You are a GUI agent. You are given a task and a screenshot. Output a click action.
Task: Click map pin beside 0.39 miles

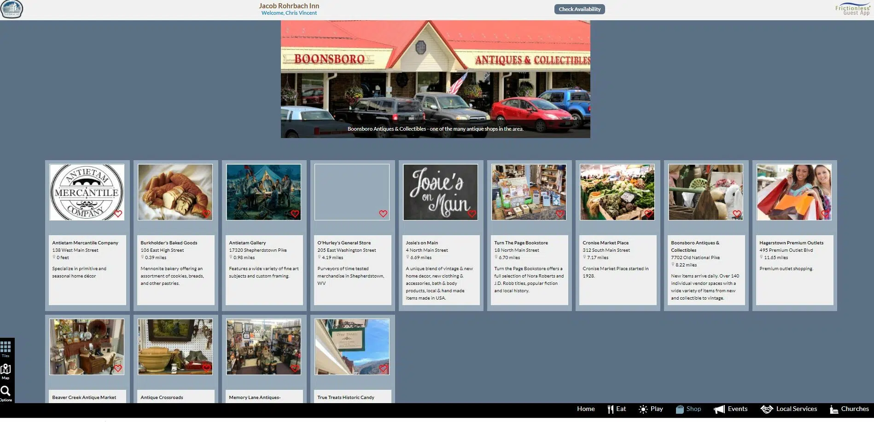point(142,257)
